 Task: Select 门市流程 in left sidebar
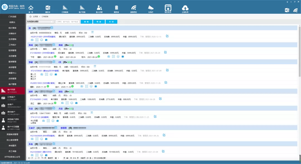13,17
